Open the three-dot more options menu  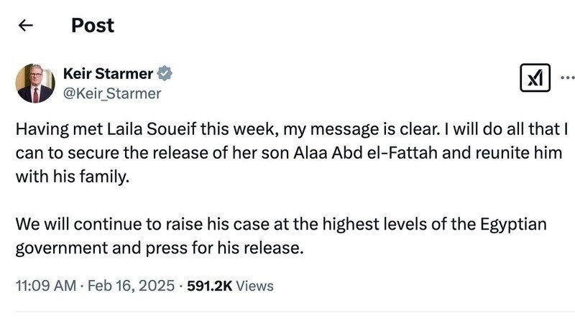point(567,78)
